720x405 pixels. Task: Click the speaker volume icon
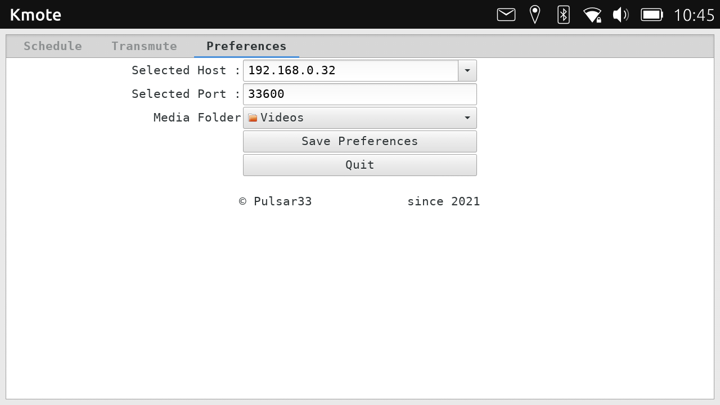pos(620,15)
